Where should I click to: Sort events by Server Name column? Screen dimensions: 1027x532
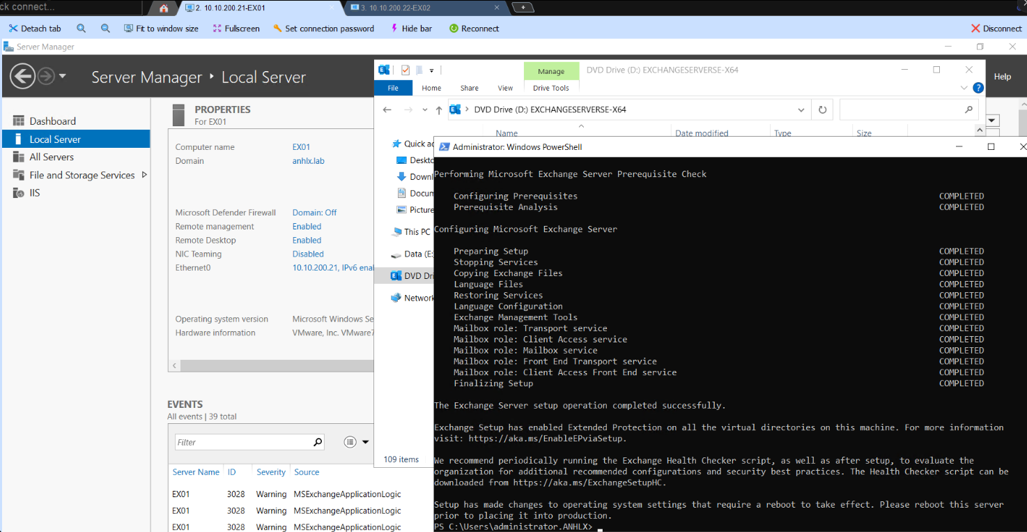[x=196, y=472]
